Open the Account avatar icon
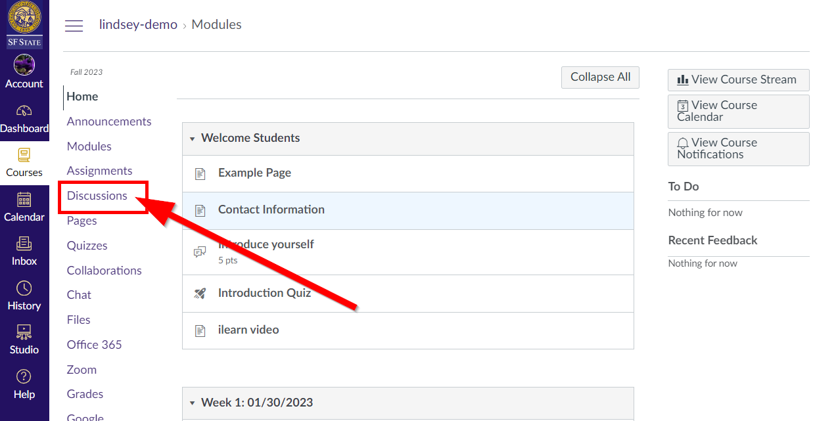Image resolution: width=813 pixels, height=421 pixels. tap(24, 65)
